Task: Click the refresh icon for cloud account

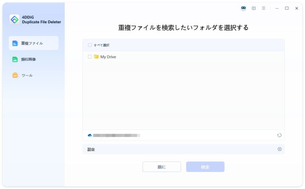Action: click(279, 135)
